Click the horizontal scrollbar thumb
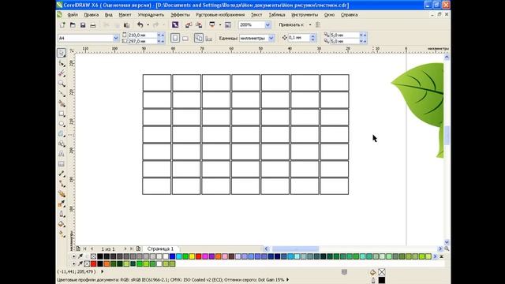 pos(295,249)
